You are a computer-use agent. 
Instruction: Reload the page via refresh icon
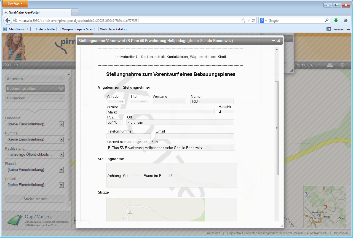[x=253, y=20]
